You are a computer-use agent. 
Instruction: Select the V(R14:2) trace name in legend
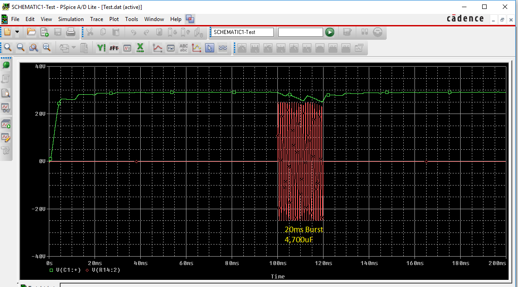[x=106, y=270]
